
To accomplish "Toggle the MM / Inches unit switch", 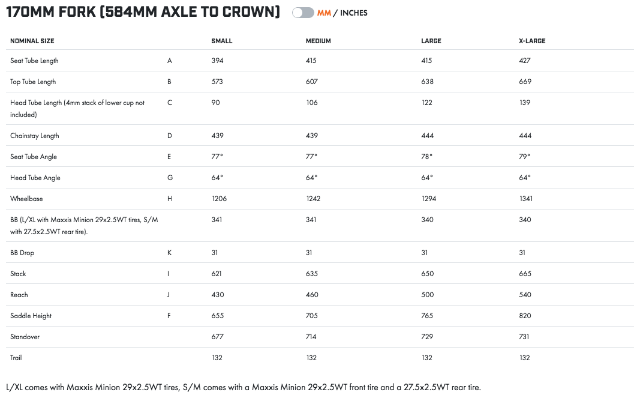I will tap(303, 13).
